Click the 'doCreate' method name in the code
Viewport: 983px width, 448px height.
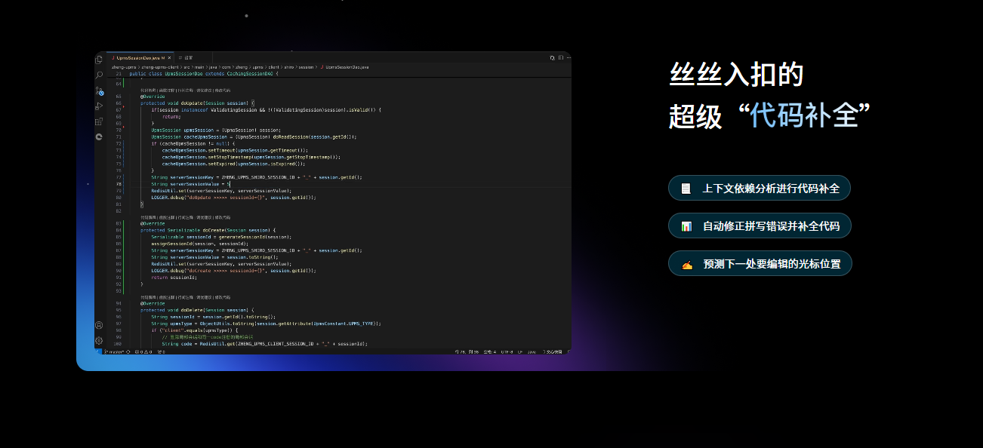pyautogui.click(x=214, y=230)
